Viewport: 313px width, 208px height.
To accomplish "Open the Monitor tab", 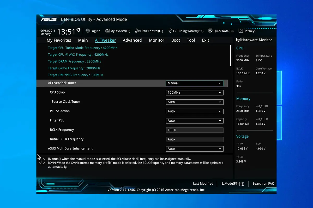I will [156, 40].
